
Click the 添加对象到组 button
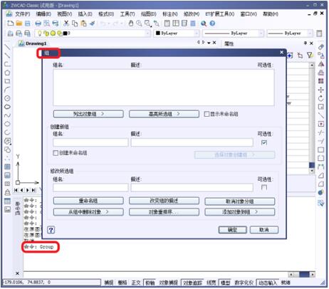(240, 212)
